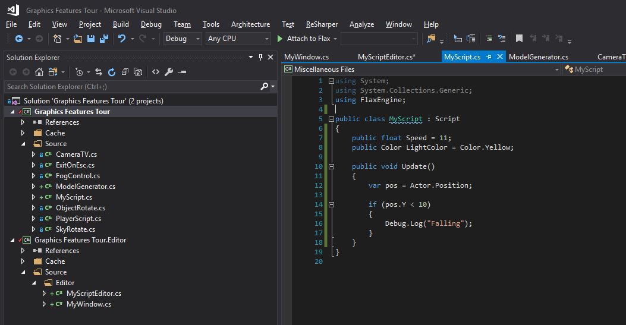Open the Build menu
The height and width of the screenshot is (325, 626).
point(121,24)
